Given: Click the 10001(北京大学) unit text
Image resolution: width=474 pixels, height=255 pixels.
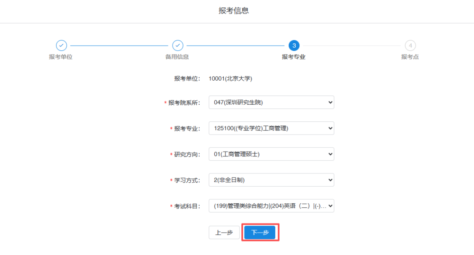Looking at the screenshot, I should [x=230, y=79].
